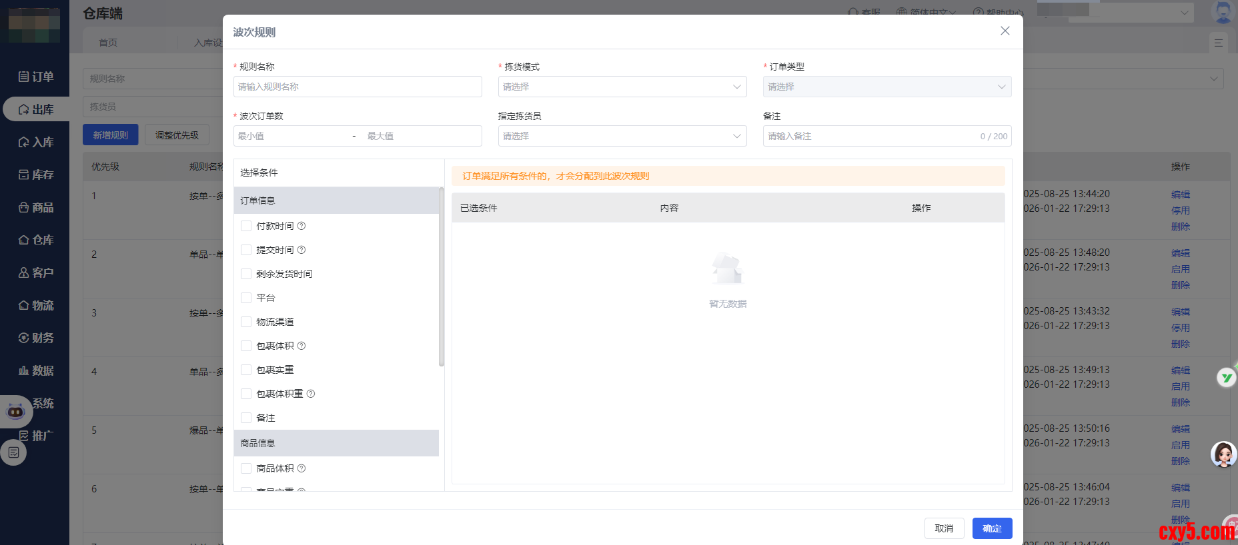Click help icon beside 商品体积
Image resolution: width=1238 pixels, height=545 pixels.
point(301,468)
